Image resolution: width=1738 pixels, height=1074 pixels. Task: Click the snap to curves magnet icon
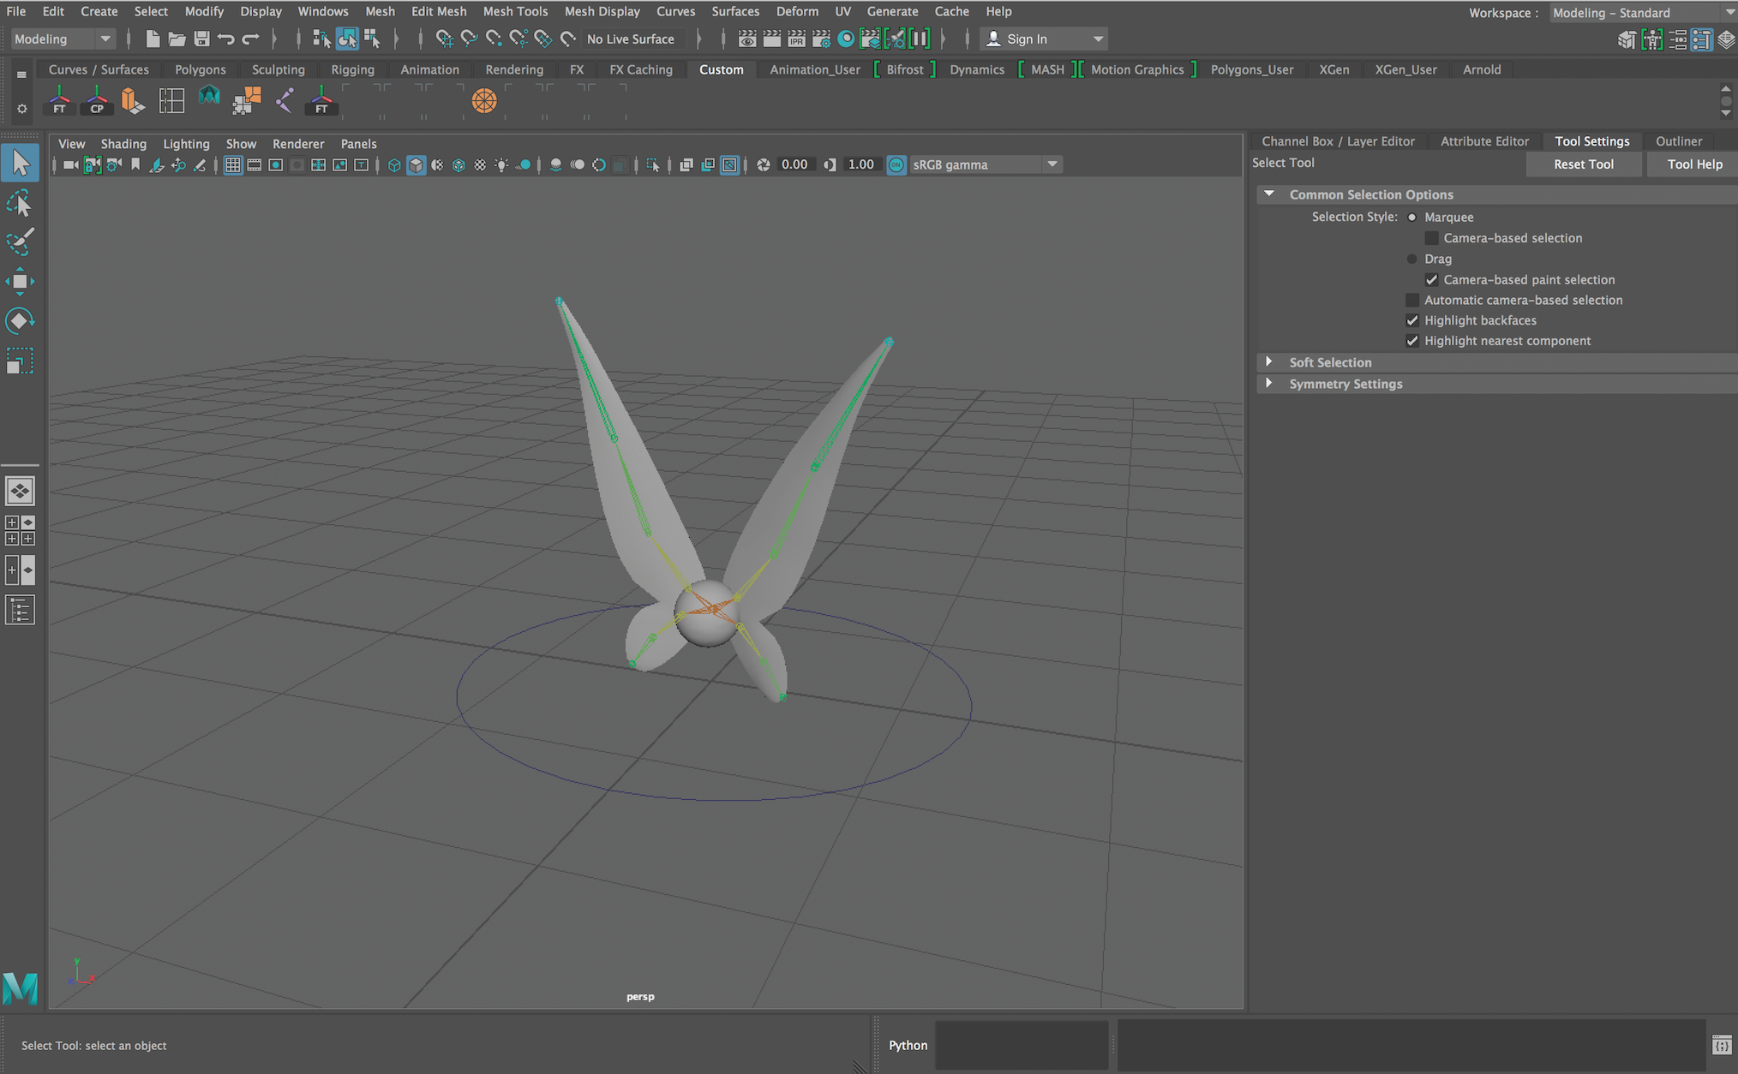click(x=469, y=39)
